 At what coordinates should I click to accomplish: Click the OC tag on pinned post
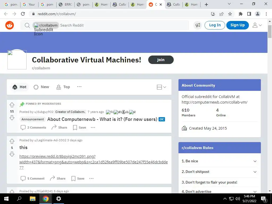coord(162,119)
